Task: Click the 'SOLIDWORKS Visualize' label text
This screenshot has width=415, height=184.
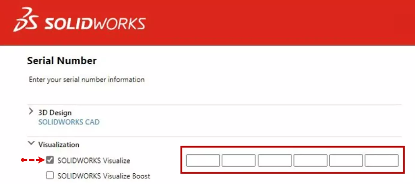Action: (94, 161)
